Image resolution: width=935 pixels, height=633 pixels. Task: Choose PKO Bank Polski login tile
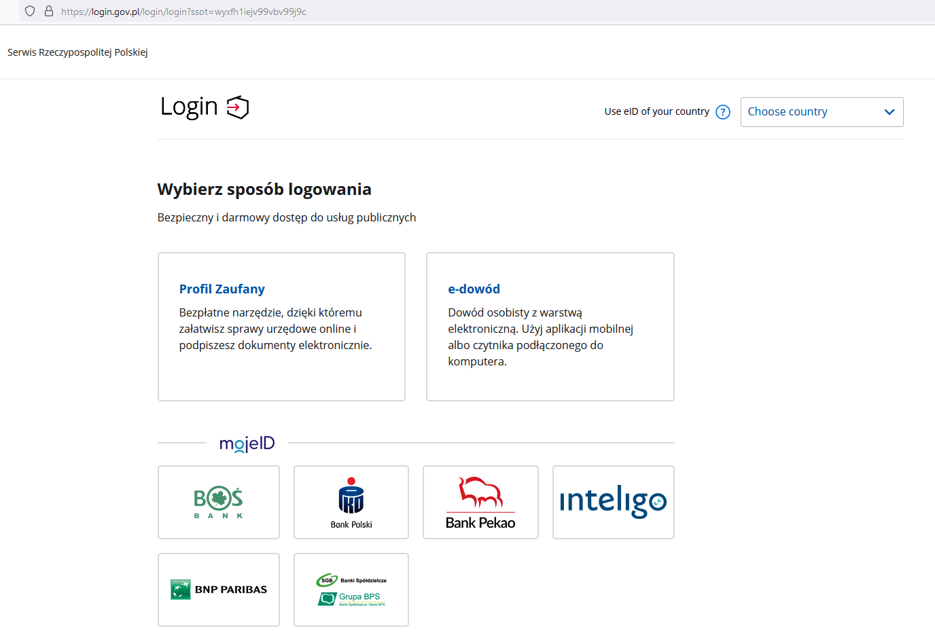tap(351, 502)
